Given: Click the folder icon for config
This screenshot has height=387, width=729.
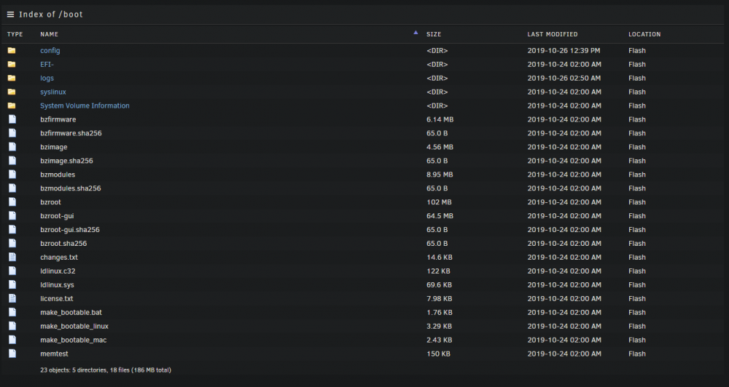Looking at the screenshot, I should (12, 51).
